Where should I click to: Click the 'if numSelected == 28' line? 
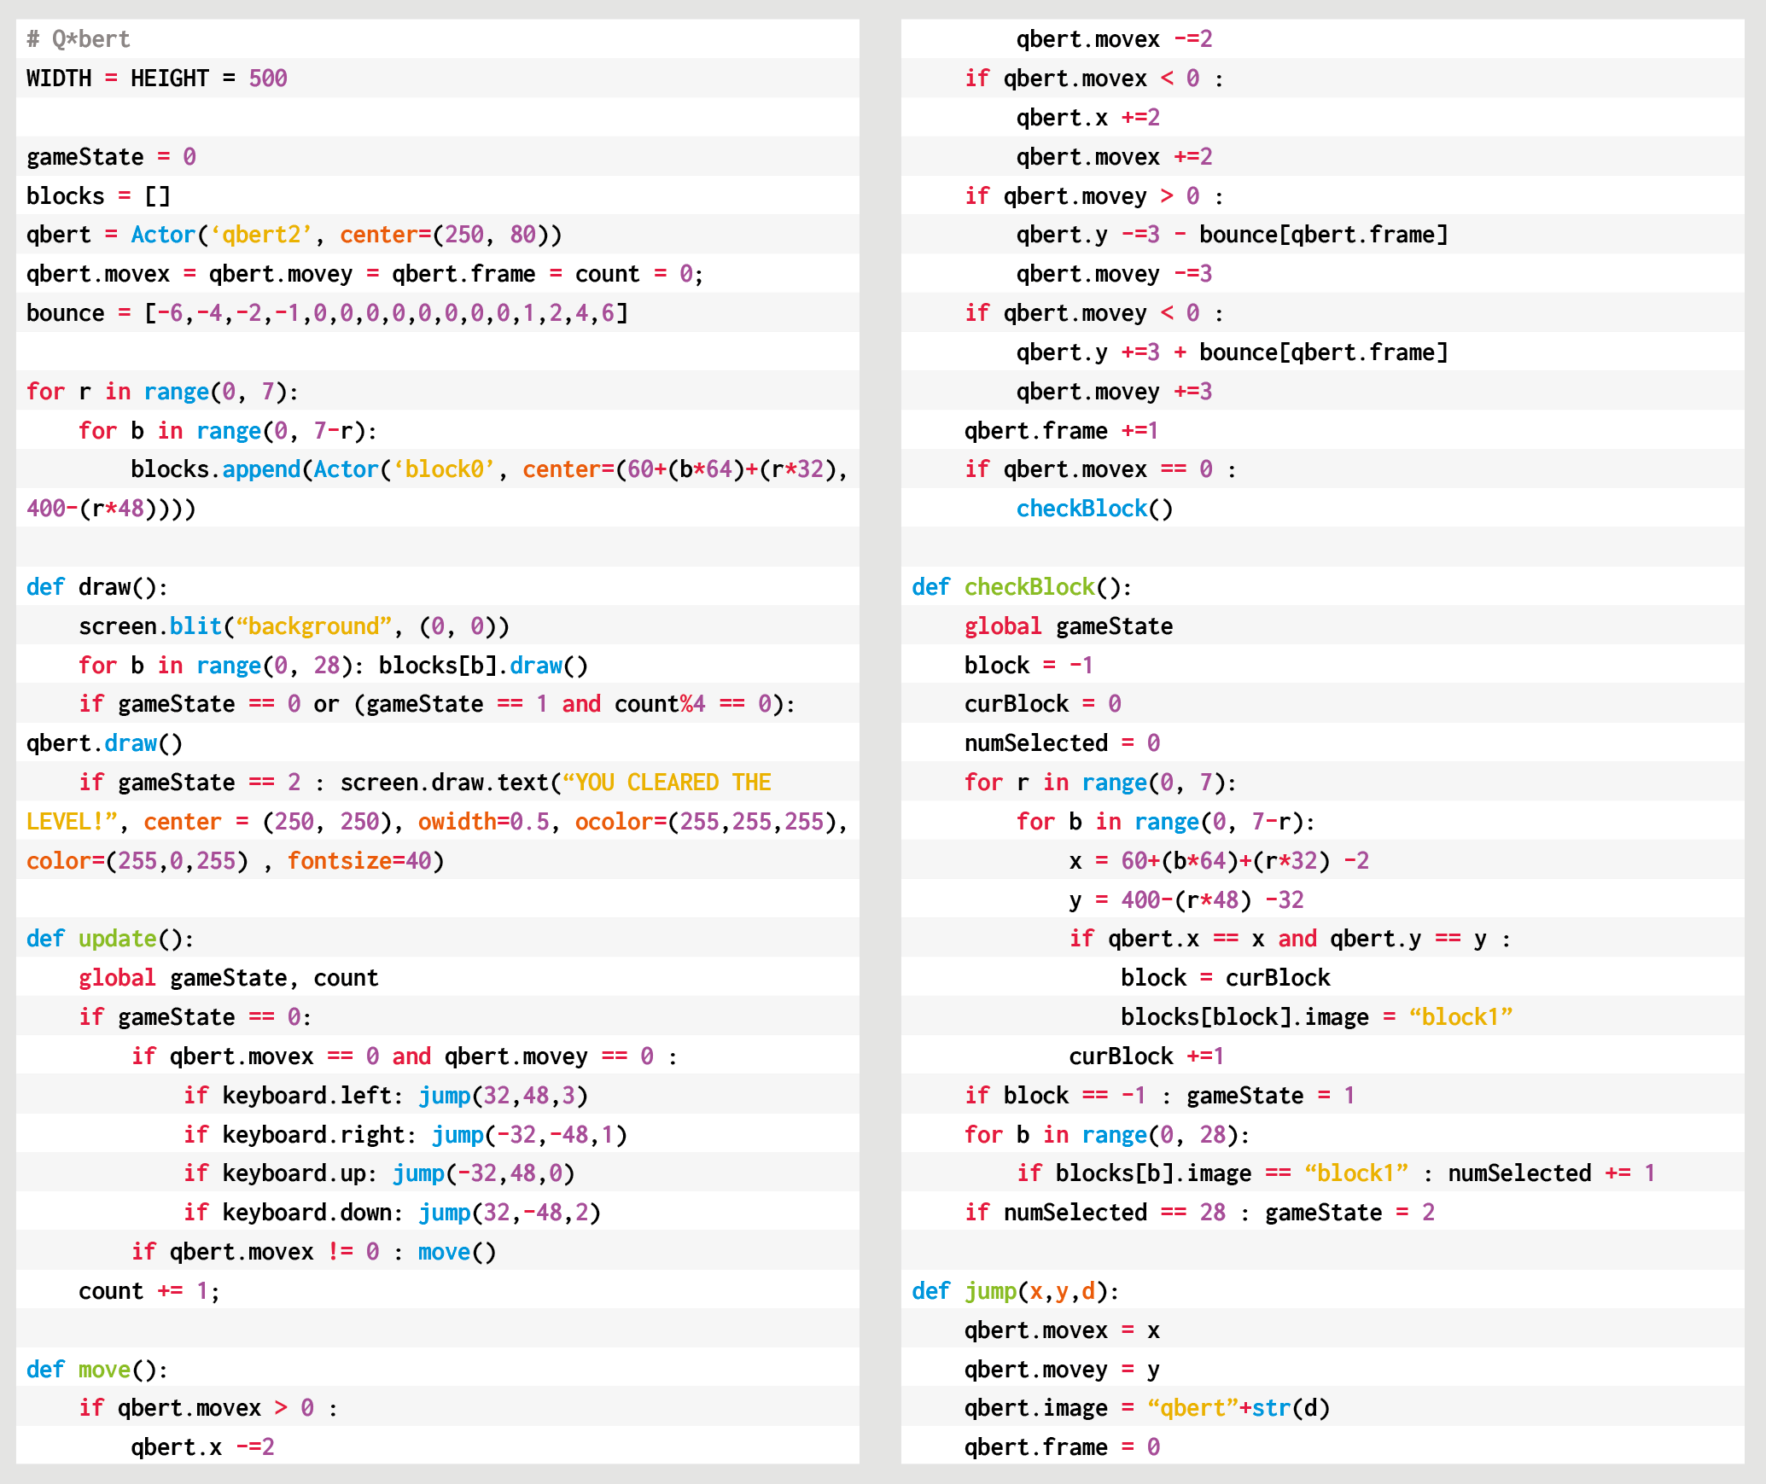coord(1198,1213)
